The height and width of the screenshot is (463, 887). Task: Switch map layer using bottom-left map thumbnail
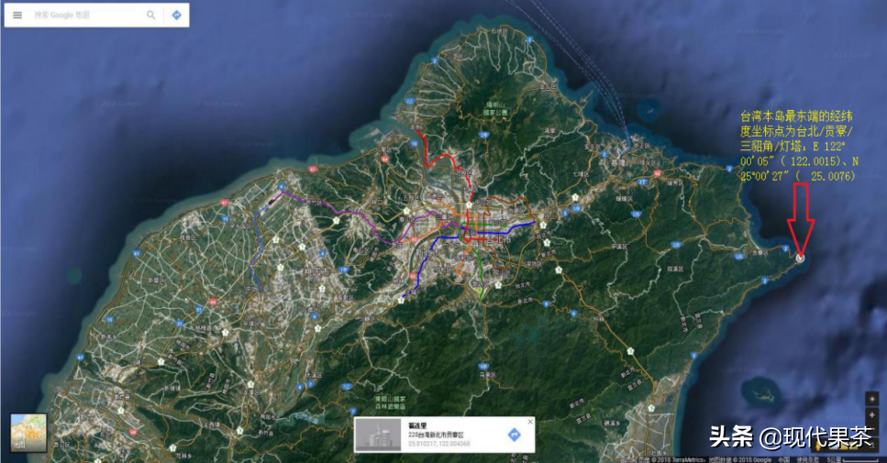(28, 433)
